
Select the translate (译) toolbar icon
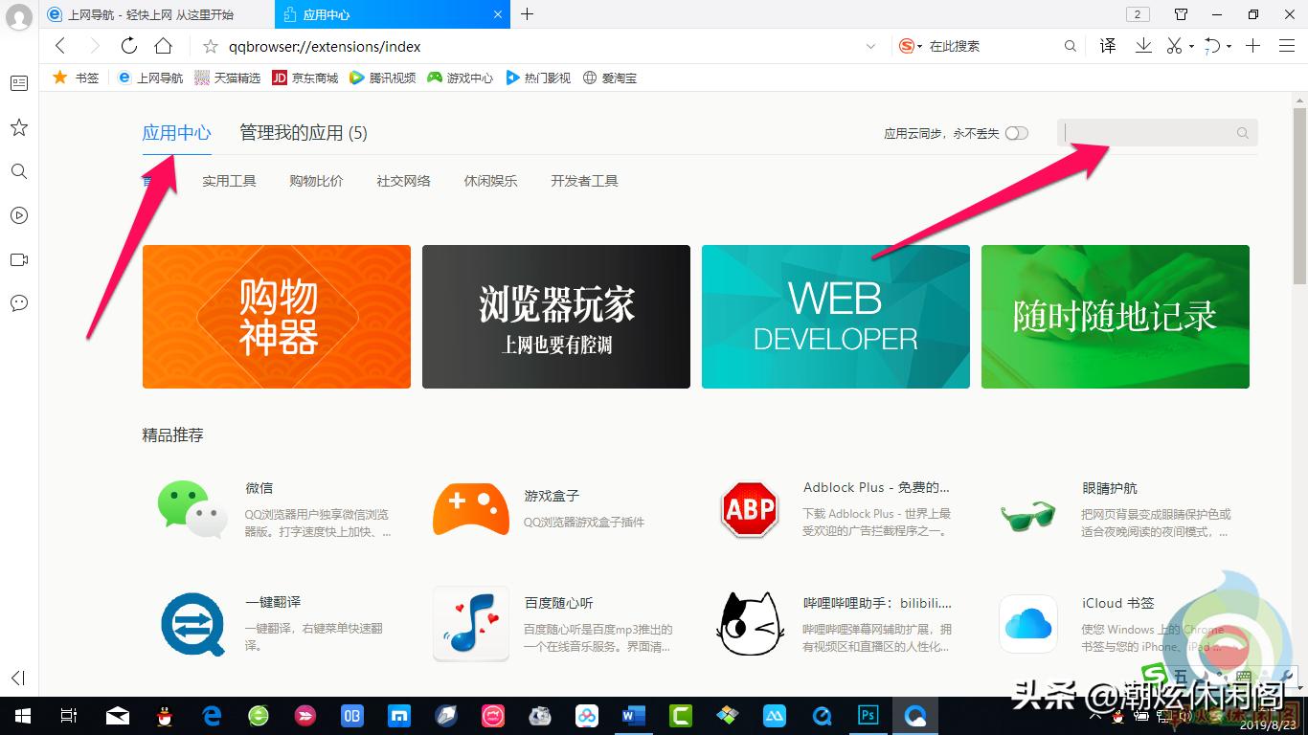pyautogui.click(x=1106, y=45)
